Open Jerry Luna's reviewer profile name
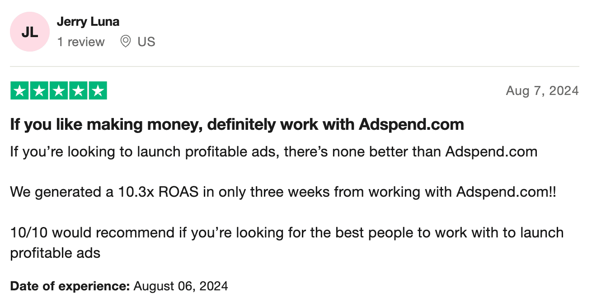This screenshot has height=303, width=592. 88,21
